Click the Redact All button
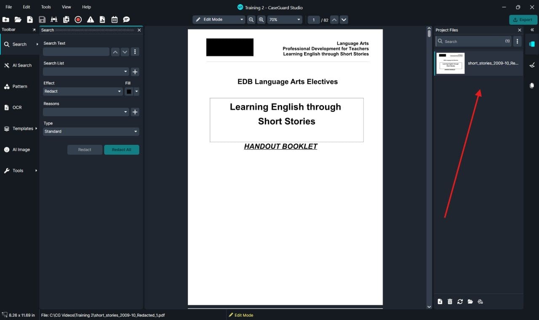539x320 pixels. click(121, 149)
